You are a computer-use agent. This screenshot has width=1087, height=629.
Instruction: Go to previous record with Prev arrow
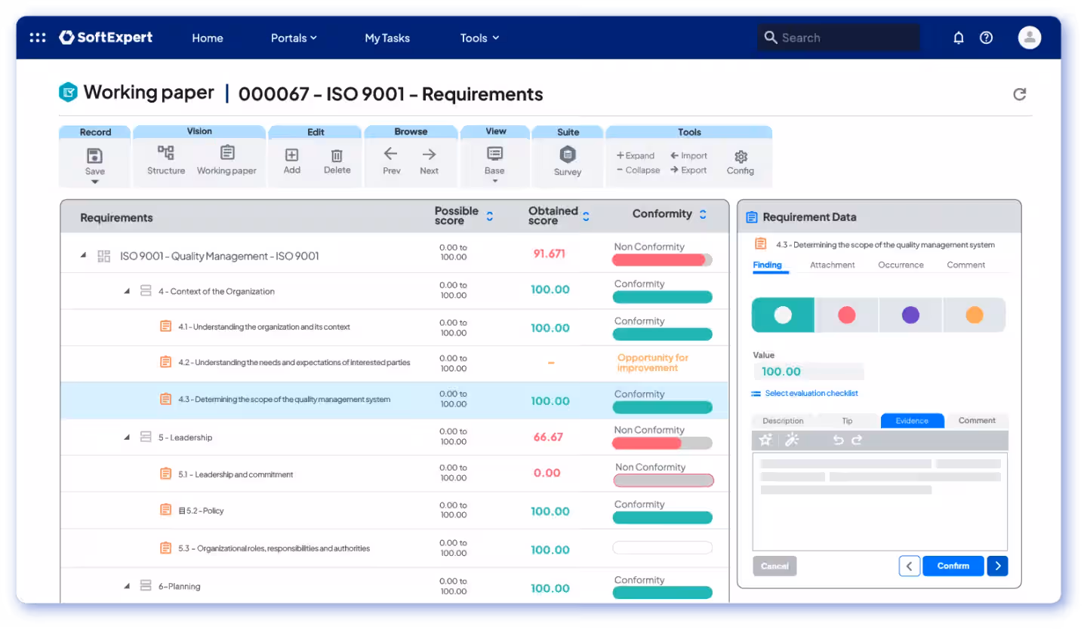pos(390,155)
